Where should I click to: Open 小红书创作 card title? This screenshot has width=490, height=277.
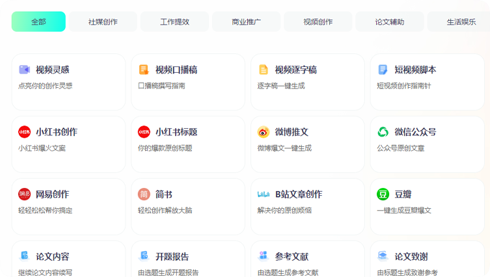pos(57,132)
